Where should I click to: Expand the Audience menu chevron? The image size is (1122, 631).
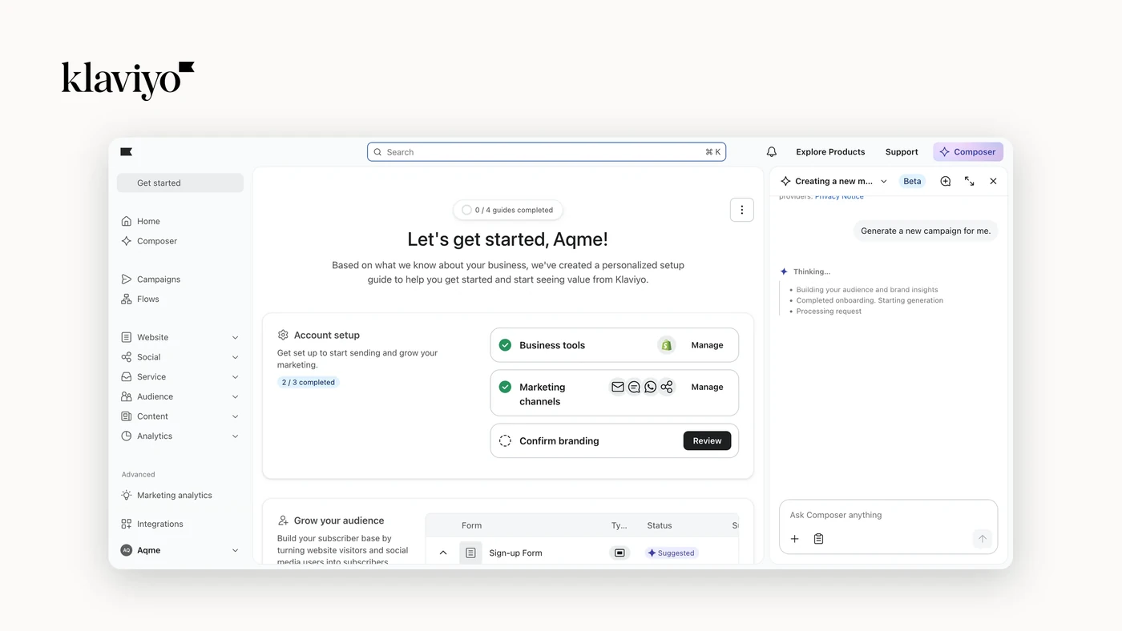click(x=236, y=396)
